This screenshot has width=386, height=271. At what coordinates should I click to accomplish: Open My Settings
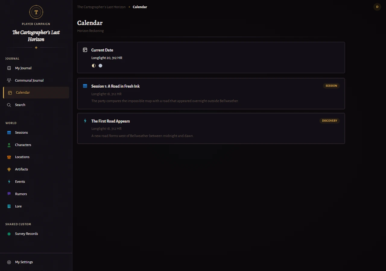coord(36,262)
